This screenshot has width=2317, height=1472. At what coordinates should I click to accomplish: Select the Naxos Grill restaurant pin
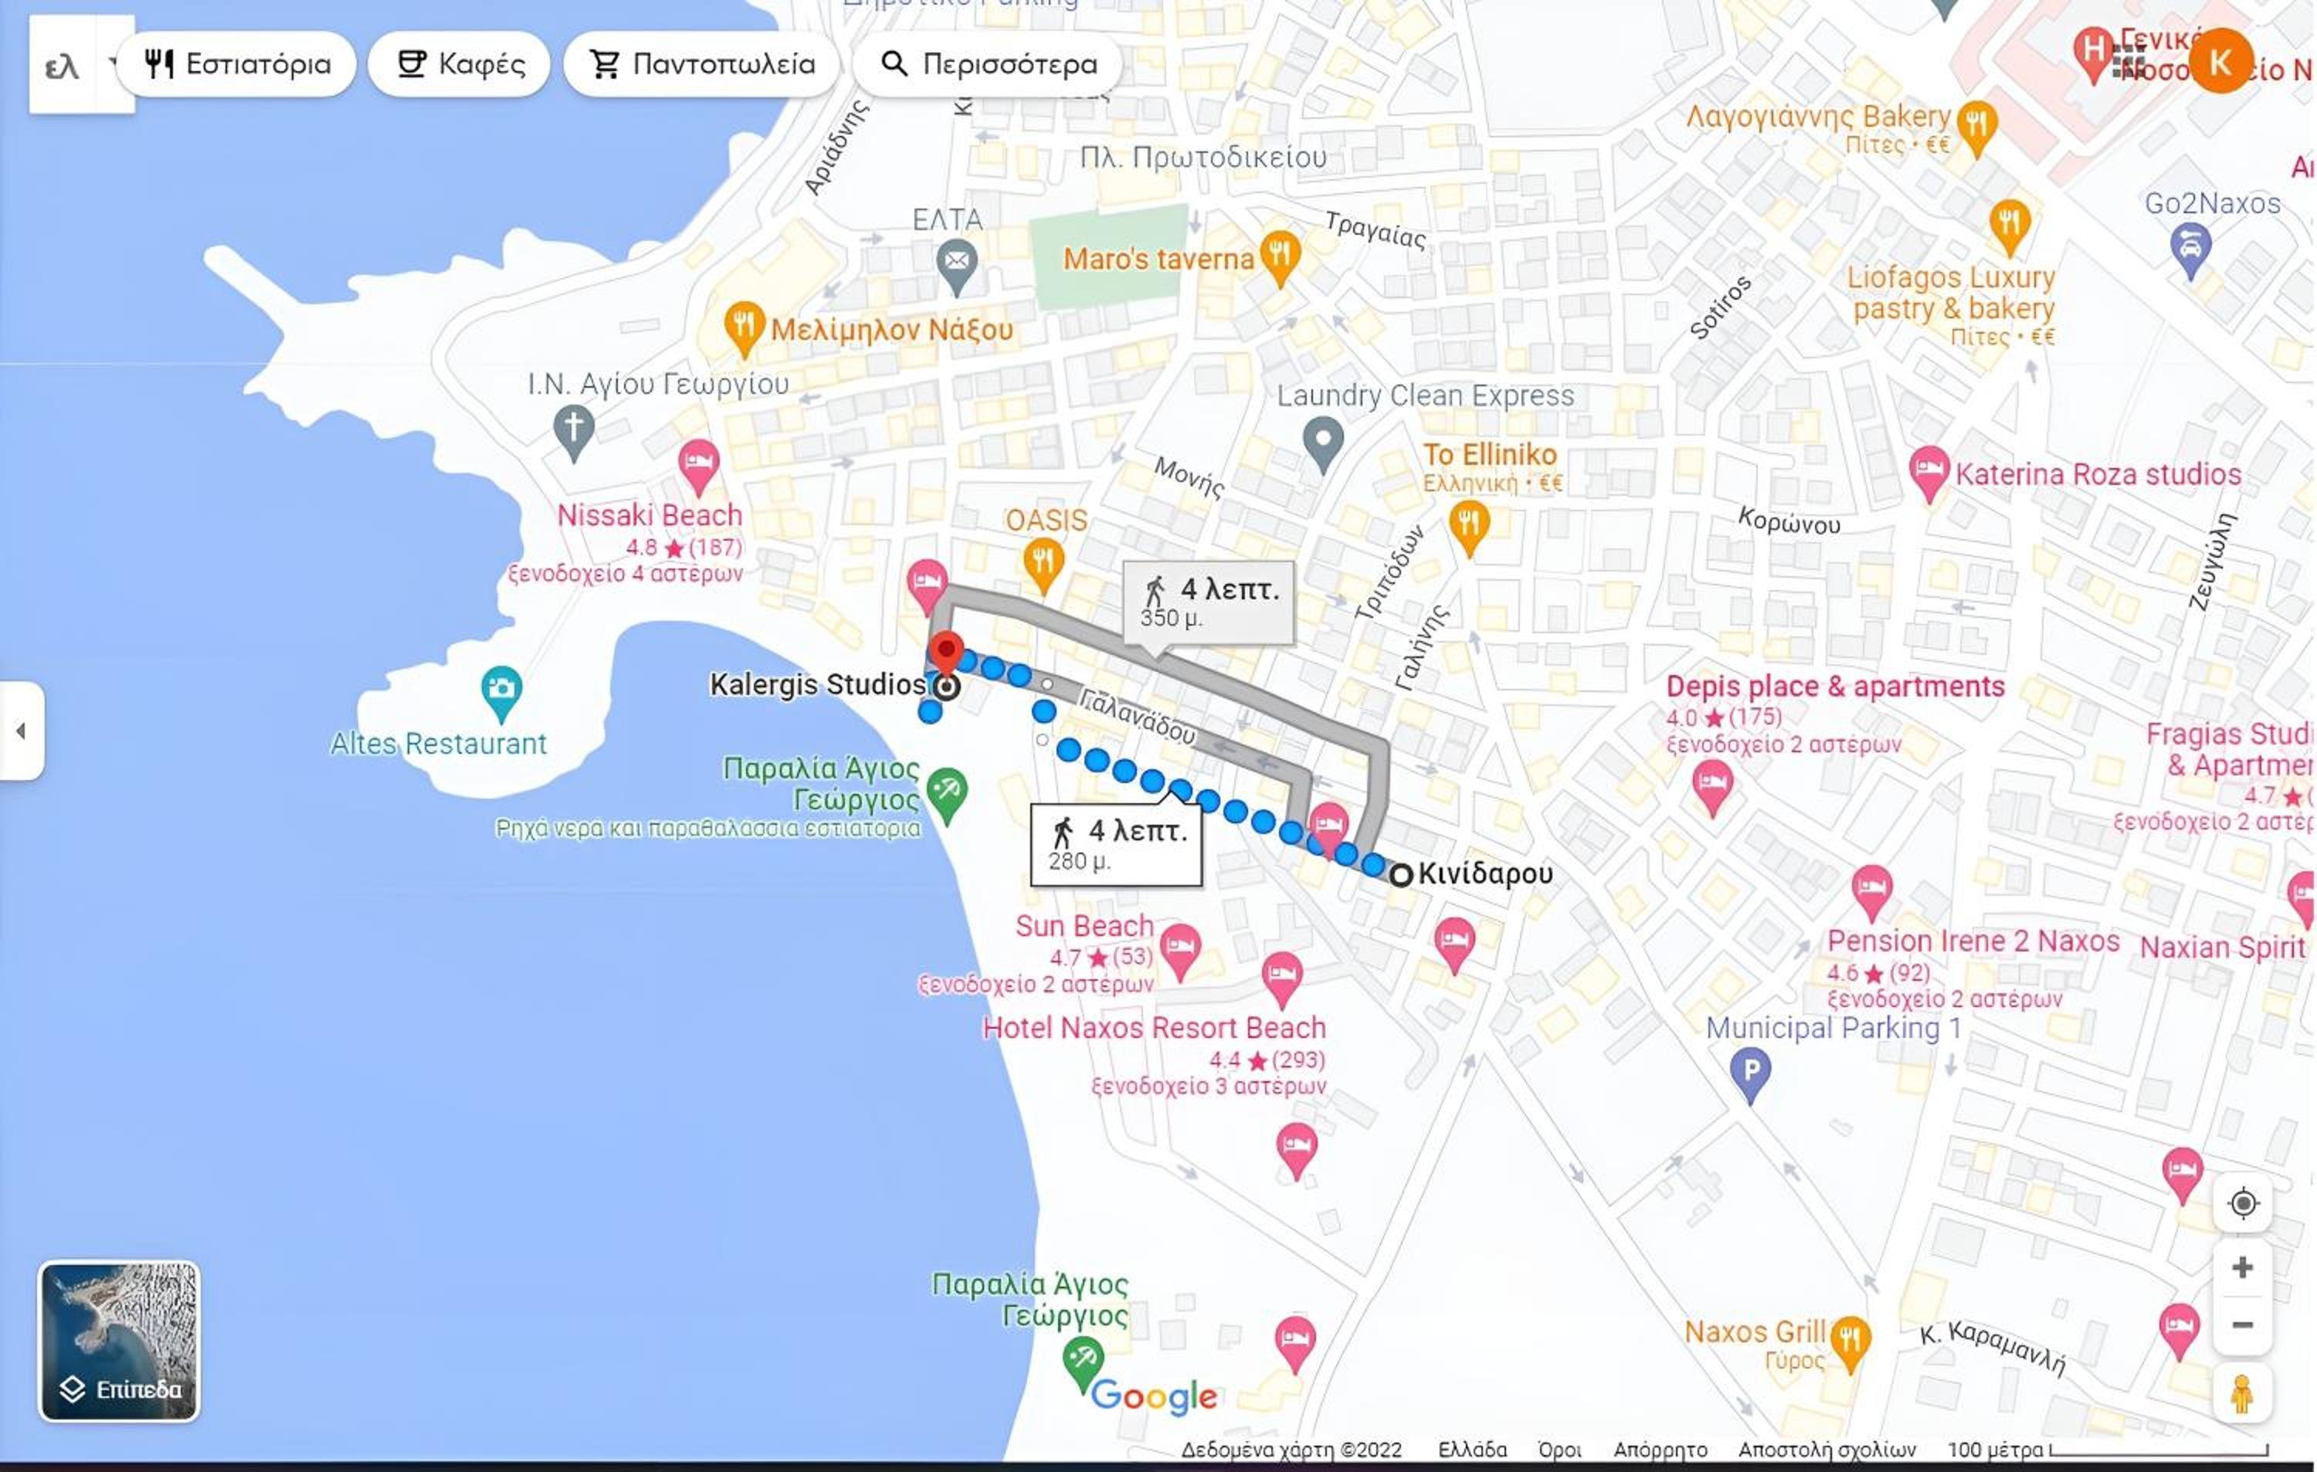pos(1851,1344)
